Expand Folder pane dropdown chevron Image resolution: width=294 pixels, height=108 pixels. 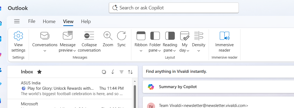coord(159,51)
